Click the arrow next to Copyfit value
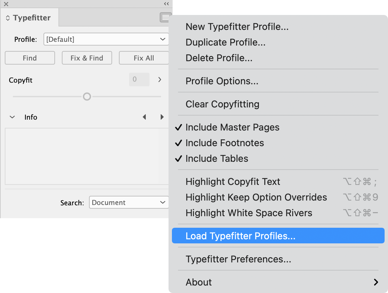This screenshot has height=293, width=388. coord(160,80)
